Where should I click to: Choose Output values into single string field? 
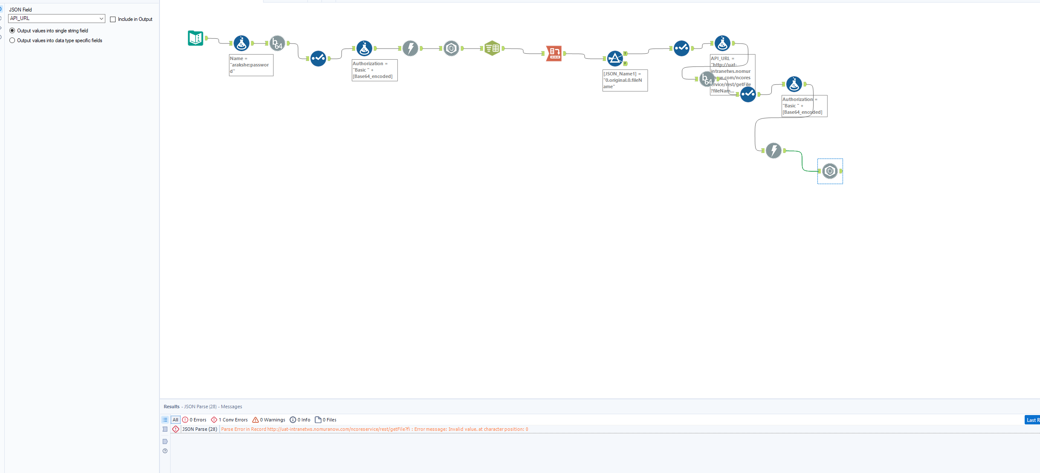[12, 31]
